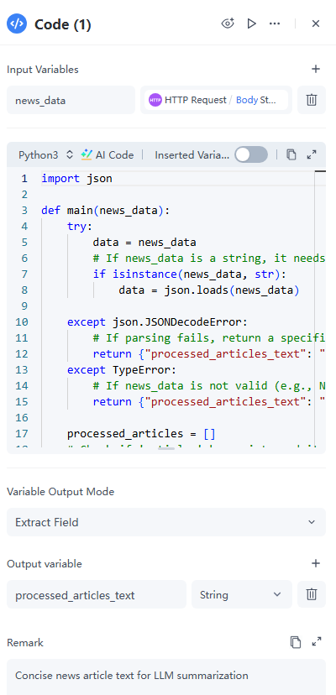Image resolution: width=336 pixels, height=695 pixels.
Task: Open the Python3 language selector
Action: tap(45, 154)
